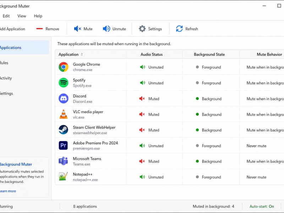This screenshot has height=213, width=284.
Task: Click green speaker icon in Premiere Pro row
Action: click(142, 146)
